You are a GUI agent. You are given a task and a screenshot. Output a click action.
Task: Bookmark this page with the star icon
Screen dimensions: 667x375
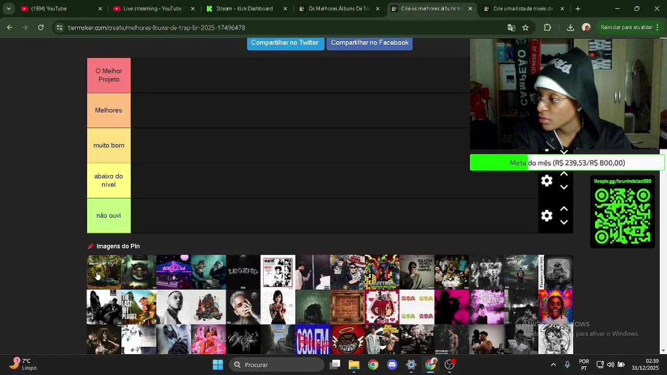point(525,28)
